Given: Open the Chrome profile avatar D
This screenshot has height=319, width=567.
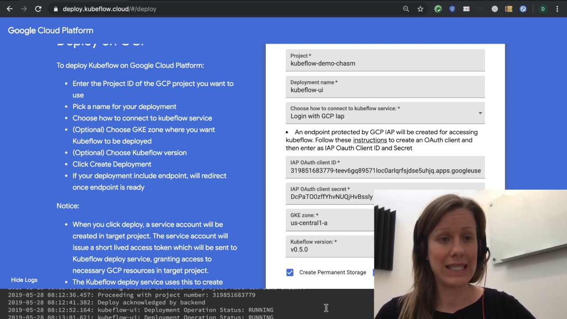Looking at the screenshot, I should (x=543, y=9).
